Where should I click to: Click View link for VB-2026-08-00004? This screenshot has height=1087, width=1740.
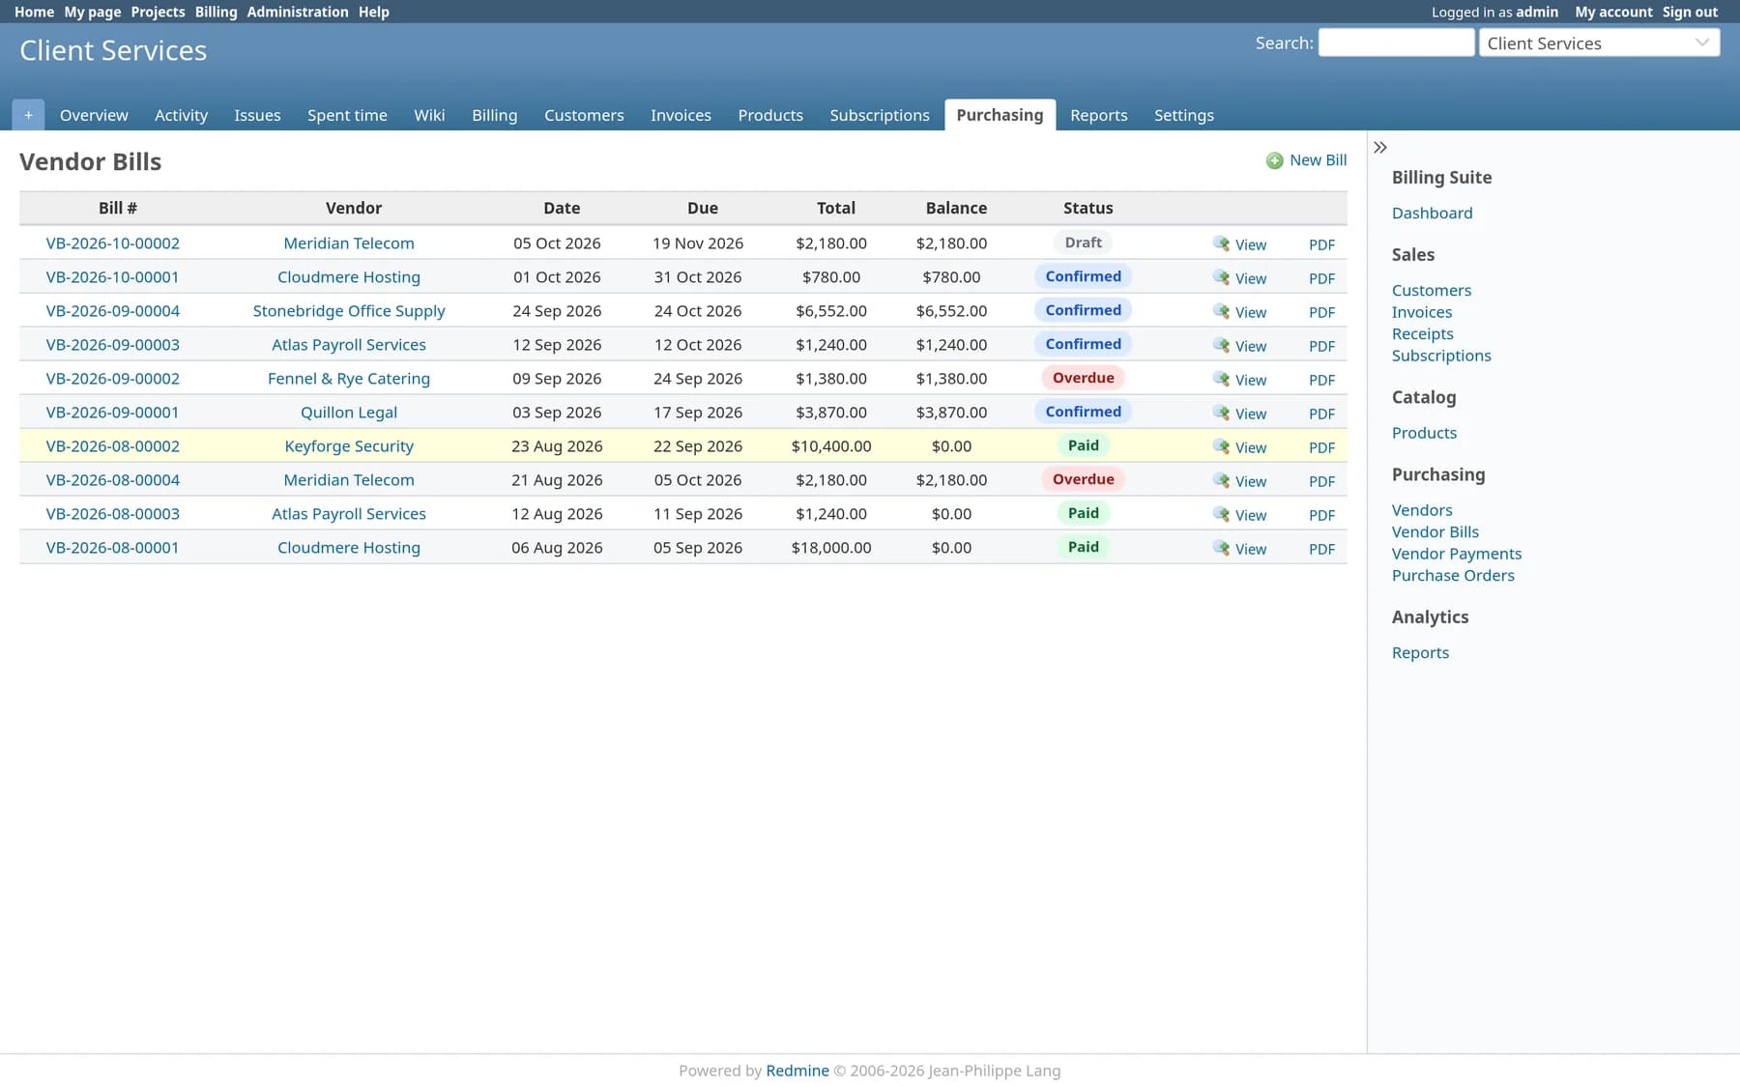(1250, 481)
